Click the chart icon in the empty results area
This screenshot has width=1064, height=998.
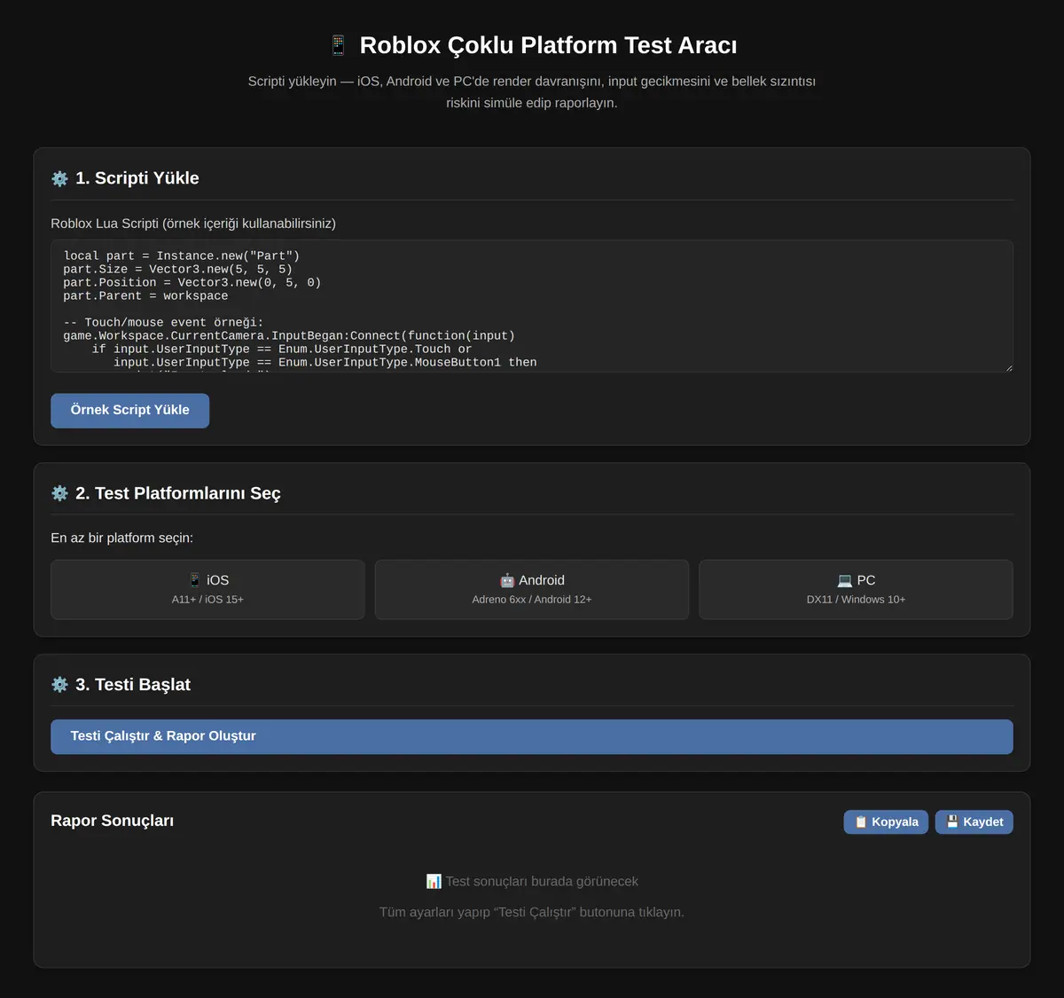tap(434, 882)
